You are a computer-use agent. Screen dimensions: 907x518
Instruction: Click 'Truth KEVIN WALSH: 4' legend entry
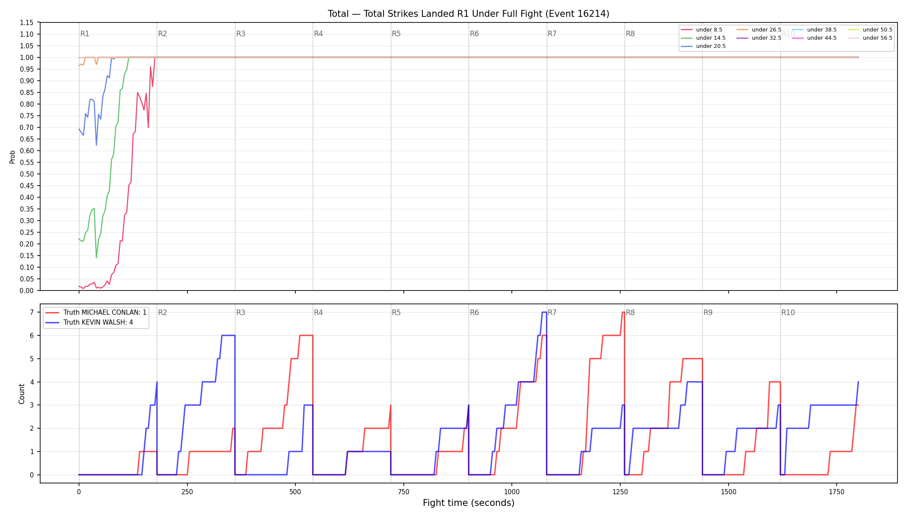[x=98, y=322]
